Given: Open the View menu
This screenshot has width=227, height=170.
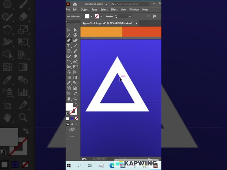Looking at the screenshot, I should pos(123,10).
